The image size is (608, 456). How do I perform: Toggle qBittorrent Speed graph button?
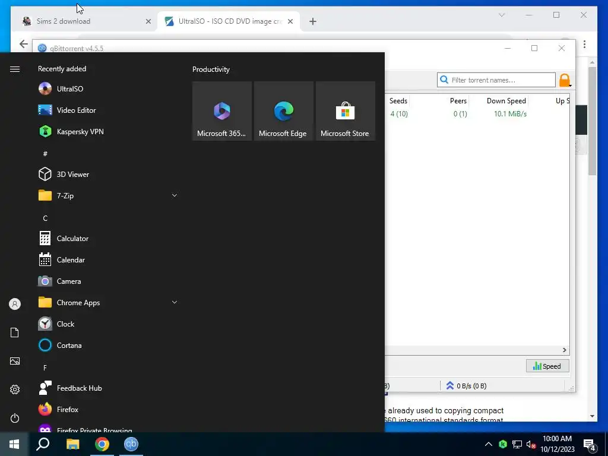click(x=547, y=366)
